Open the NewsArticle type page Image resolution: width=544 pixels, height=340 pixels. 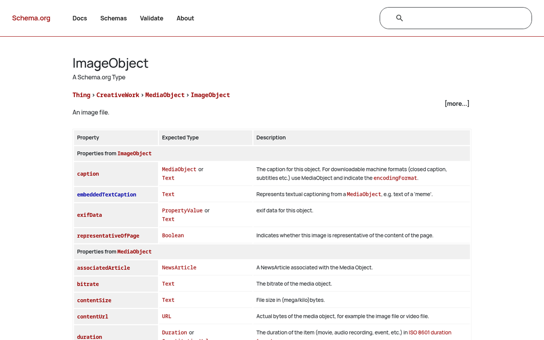coord(179,267)
